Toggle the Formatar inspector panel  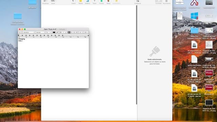[x=159, y=1]
